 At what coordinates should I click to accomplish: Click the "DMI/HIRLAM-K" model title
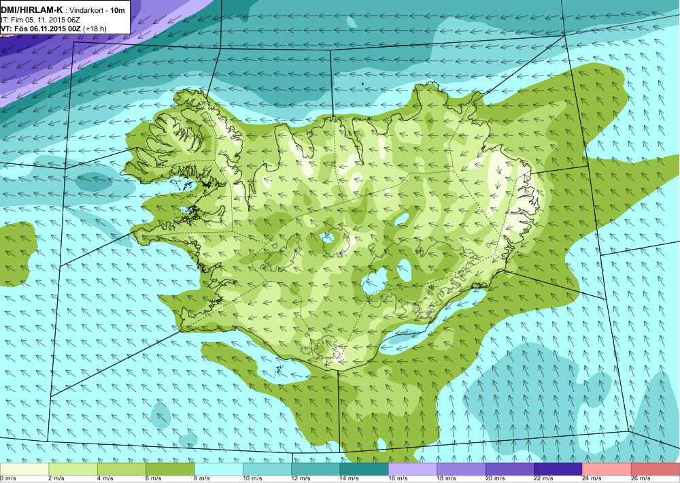32,10
